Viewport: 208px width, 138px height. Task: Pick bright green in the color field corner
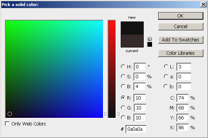pos(6,21)
